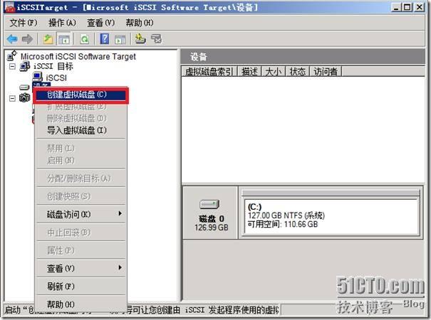Choose 帮助(H) in context menu
431x320 pixels.
[81, 304]
